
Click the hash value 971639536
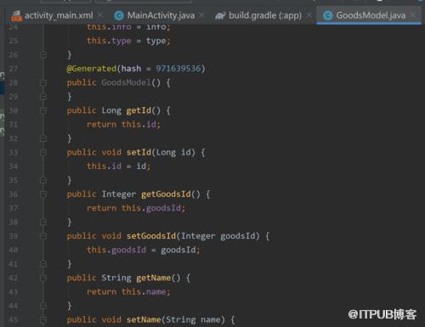point(178,69)
